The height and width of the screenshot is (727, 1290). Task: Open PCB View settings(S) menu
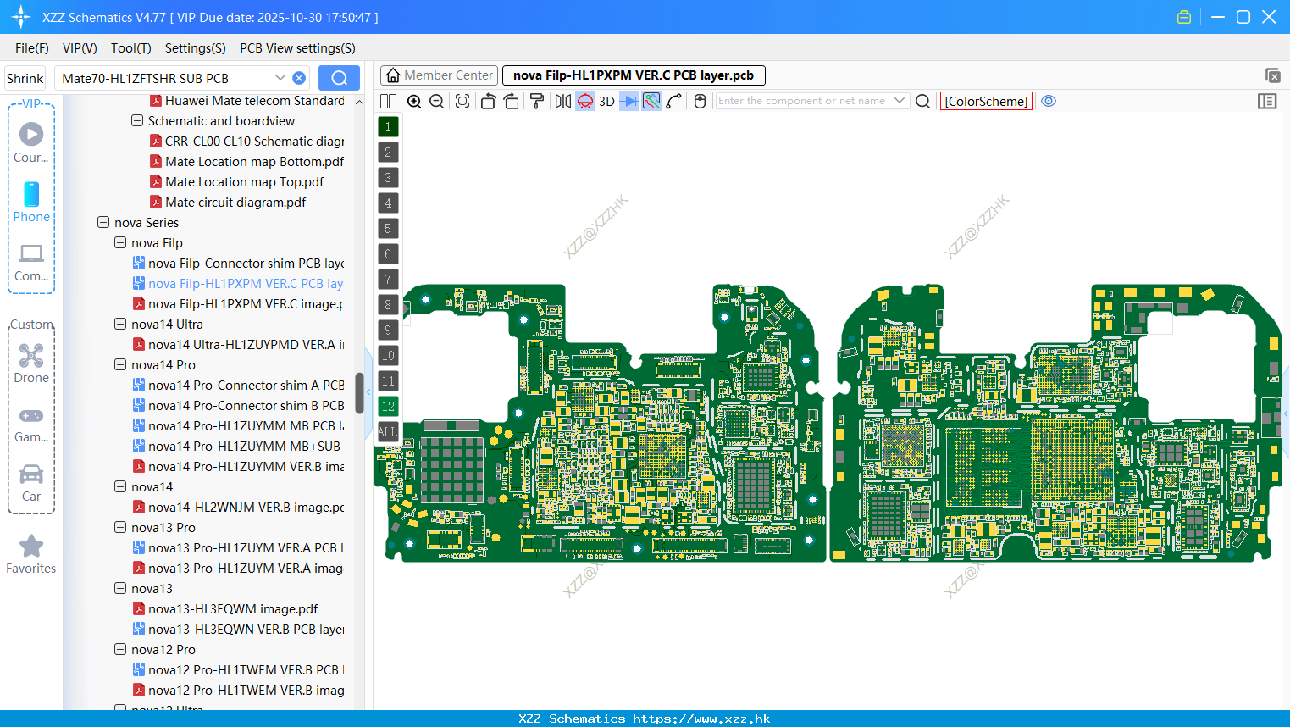[x=297, y=48]
